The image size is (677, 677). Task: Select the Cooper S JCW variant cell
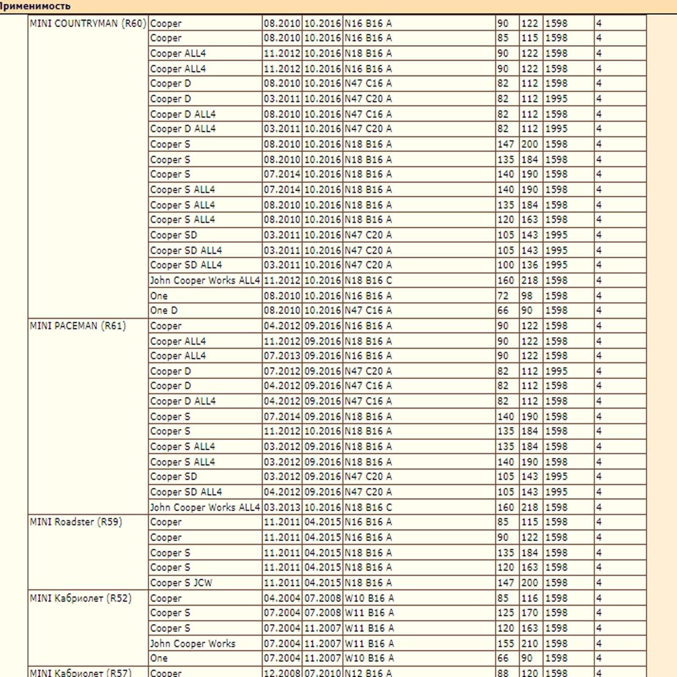coord(181,583)
